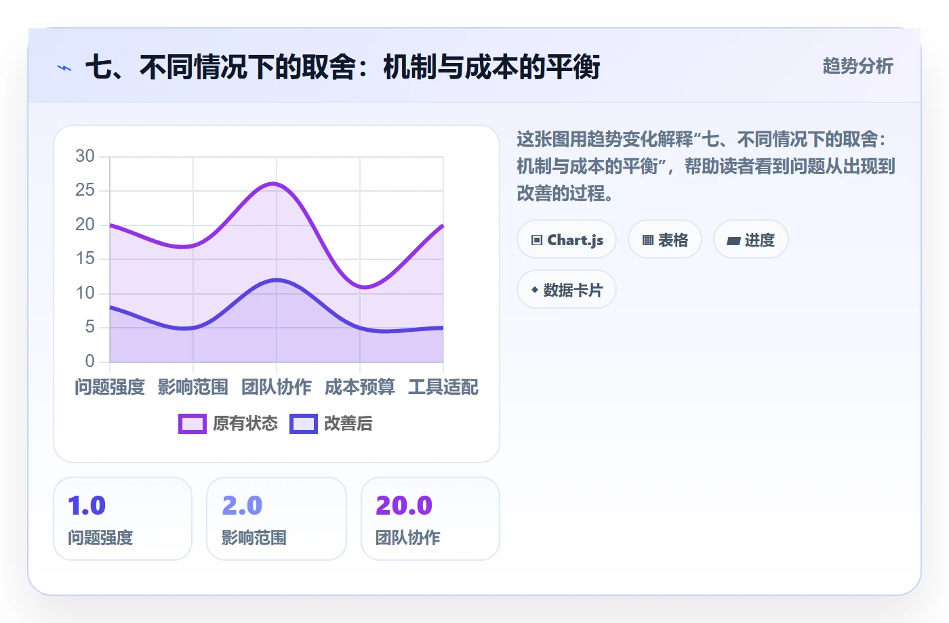Click the y-axis value 30
Screen dimensions: 949x623
click(x=85, y=156)
